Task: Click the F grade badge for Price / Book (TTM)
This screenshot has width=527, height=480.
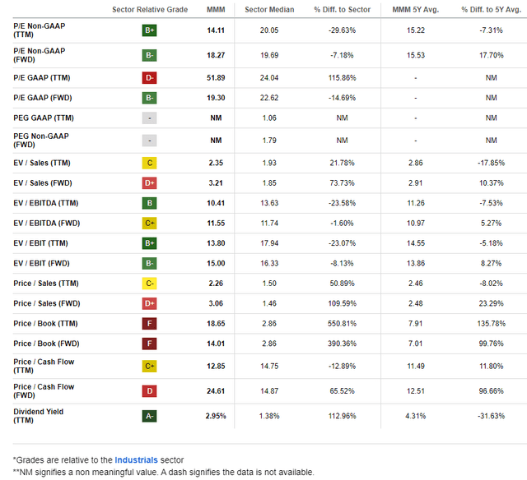Action: [149, 324]
